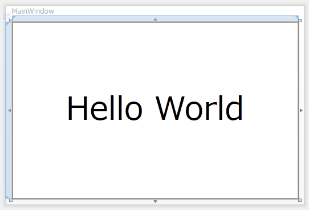Click the bottom-left corner resize handle

click(11, 200)
